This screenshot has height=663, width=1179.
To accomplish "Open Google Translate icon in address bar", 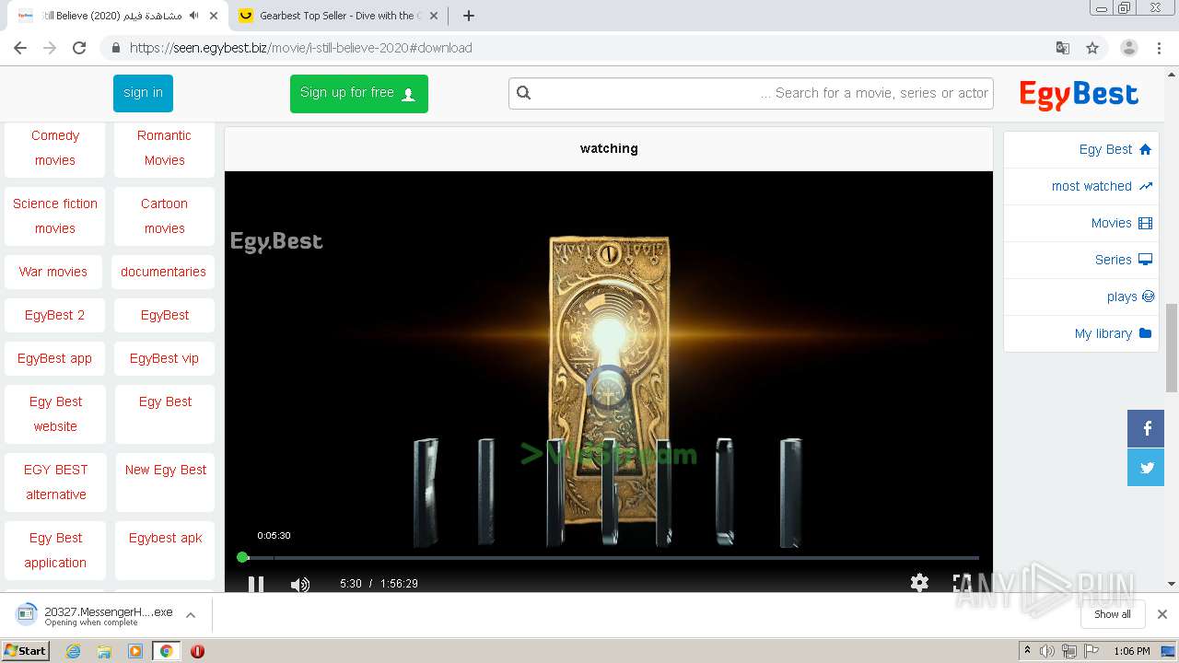I will (x=1063, y=48).
